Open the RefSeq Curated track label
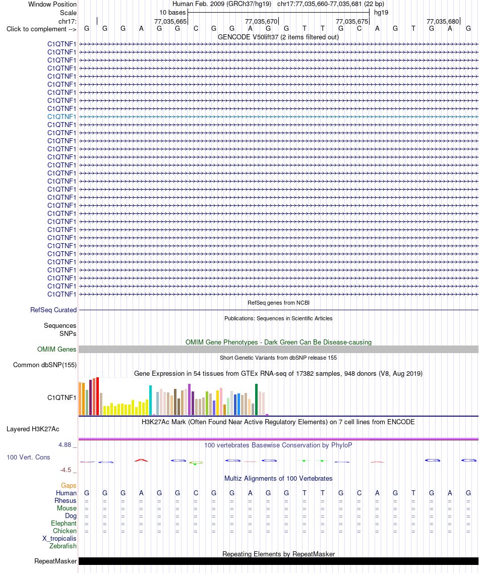The width and height of the screenshot is (479, 573). click(x=53, y=310)
